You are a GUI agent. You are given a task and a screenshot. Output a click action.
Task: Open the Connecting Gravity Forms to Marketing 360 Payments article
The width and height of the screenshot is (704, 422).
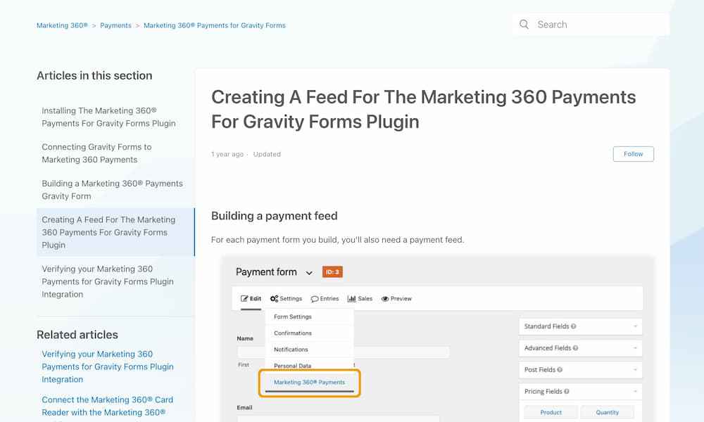point(96,153)
